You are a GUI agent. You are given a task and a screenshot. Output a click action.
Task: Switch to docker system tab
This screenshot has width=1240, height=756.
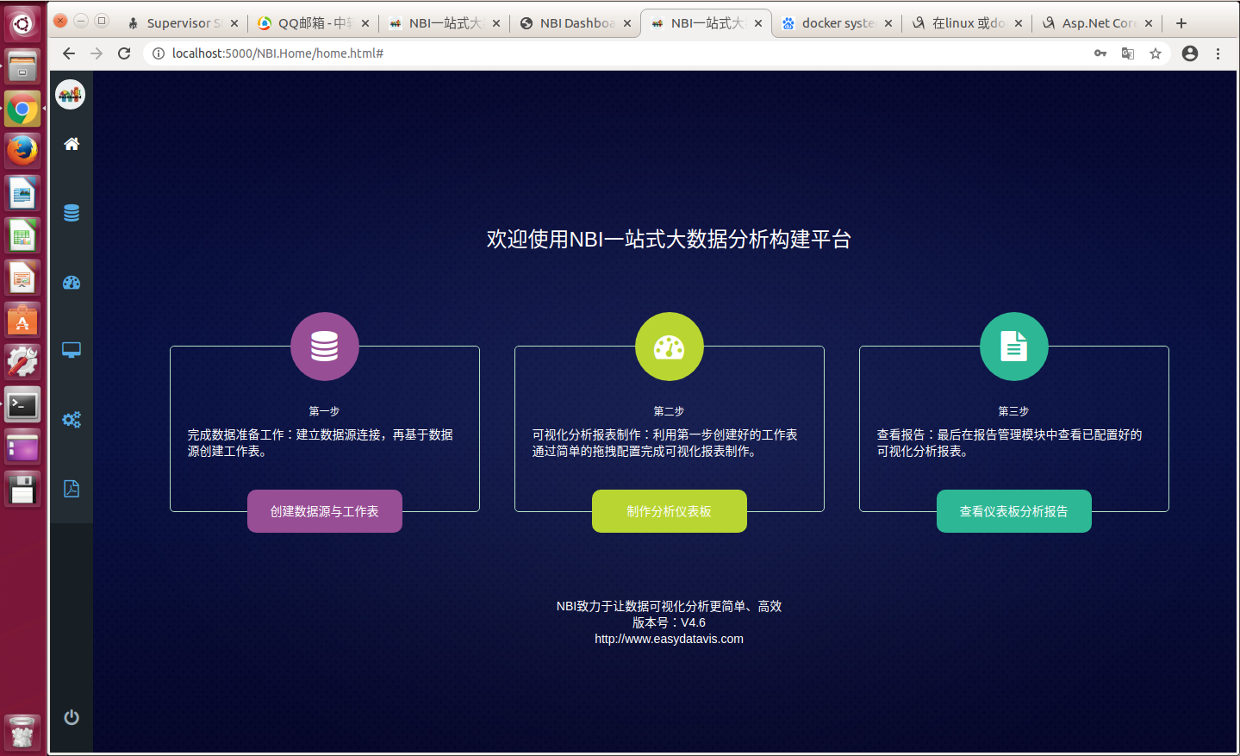click(x=838, y=23)
